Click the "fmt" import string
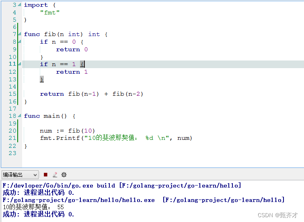The height and width of the screenshot is (222, 304). 50,12
